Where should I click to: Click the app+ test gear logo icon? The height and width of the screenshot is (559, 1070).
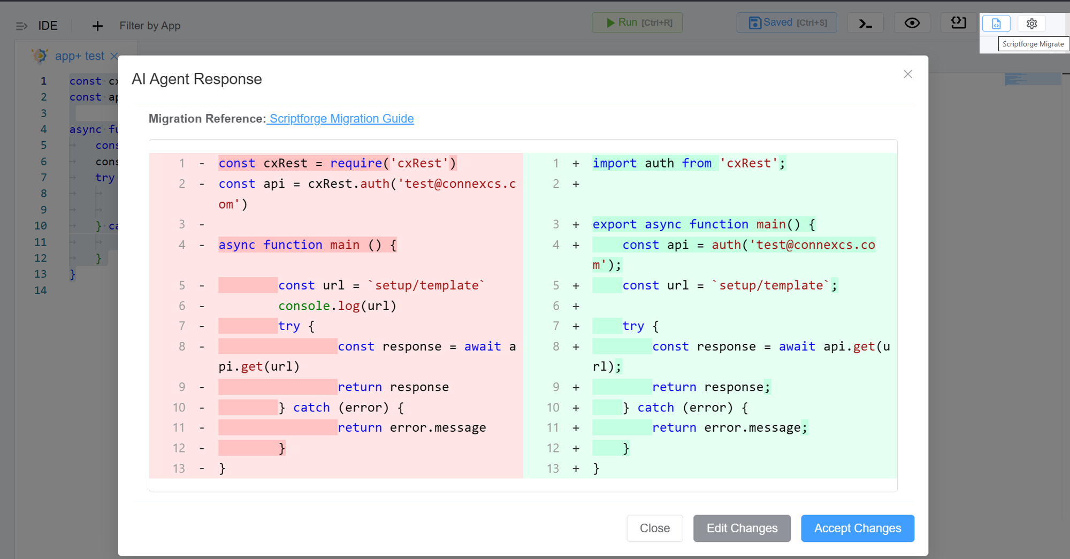40,56
